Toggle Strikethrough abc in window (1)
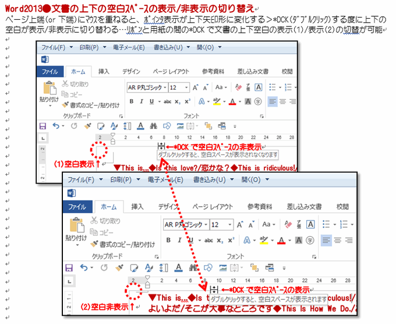 coord(167,101)
